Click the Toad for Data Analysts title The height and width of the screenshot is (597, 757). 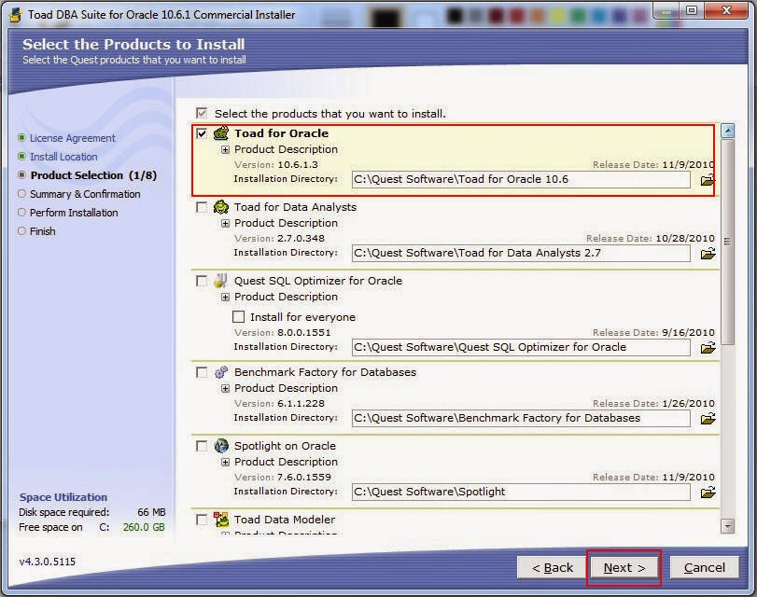tap(296, 207)
